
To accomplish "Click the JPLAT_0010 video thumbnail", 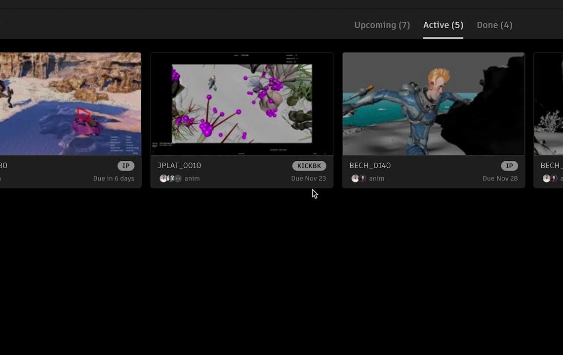I will [241, 104].
